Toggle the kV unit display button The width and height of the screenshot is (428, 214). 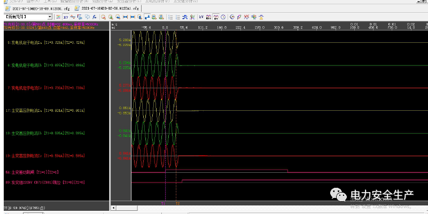point(201,17)
